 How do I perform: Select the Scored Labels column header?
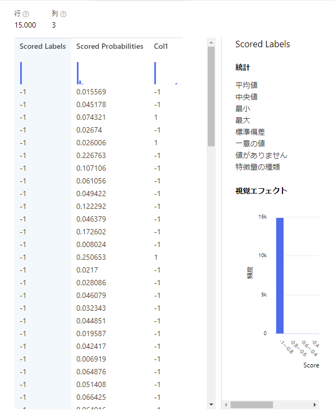[x=42, y=46]
